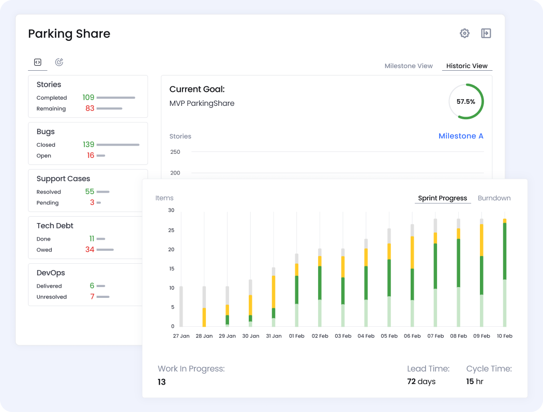Viewport: 543px width, 412px height.
Task: Open the Stories card heading
Action: [49, 85]
